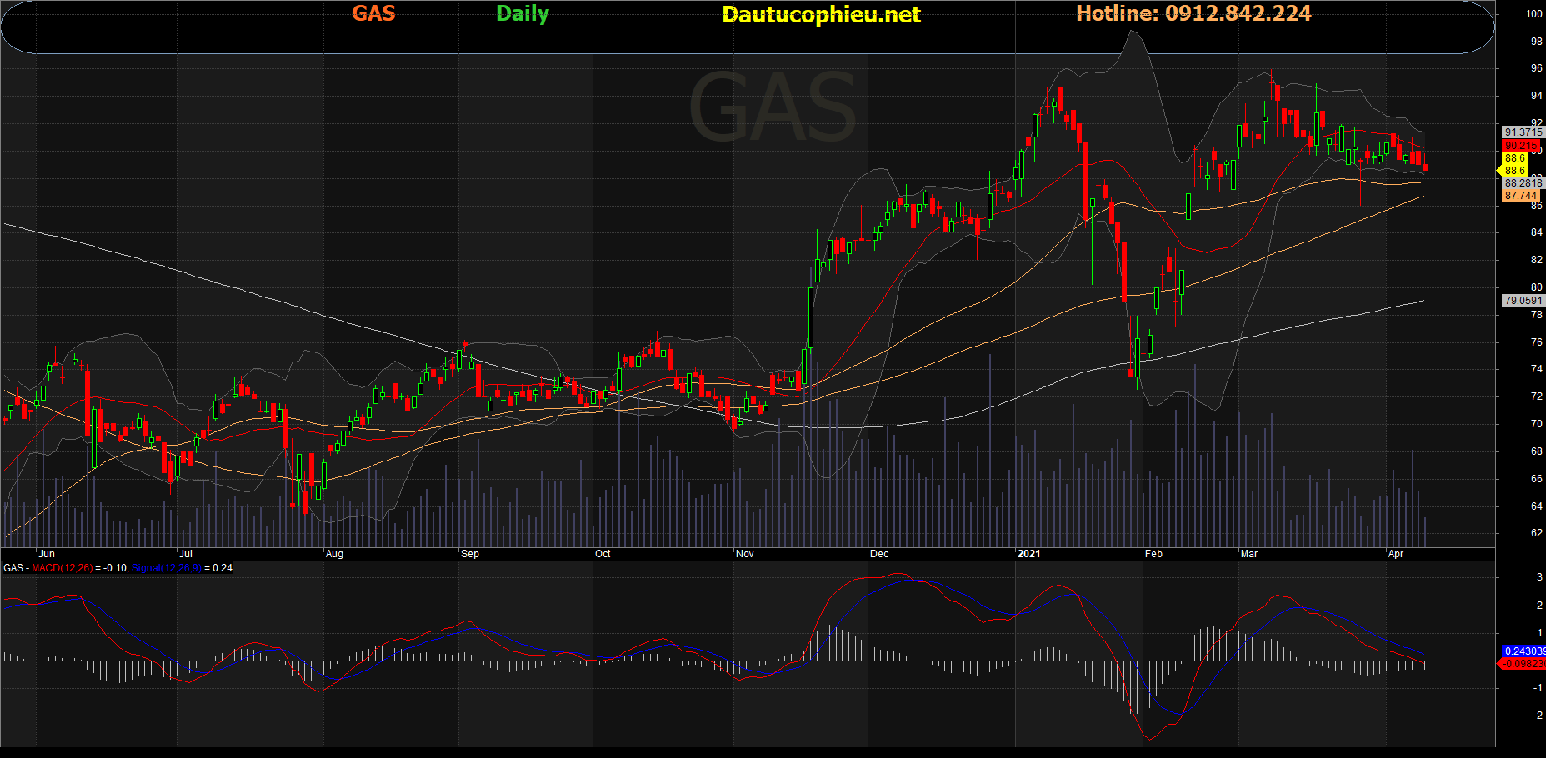Click the orange 87.744 moving average label

pos(1521,196)
